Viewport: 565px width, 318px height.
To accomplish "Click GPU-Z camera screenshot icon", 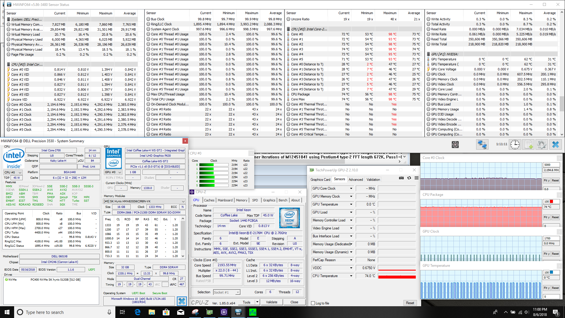I will pos(401,178).
